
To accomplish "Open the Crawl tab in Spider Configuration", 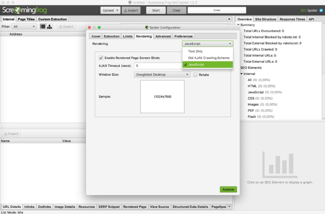I will [x=96, y=36].
